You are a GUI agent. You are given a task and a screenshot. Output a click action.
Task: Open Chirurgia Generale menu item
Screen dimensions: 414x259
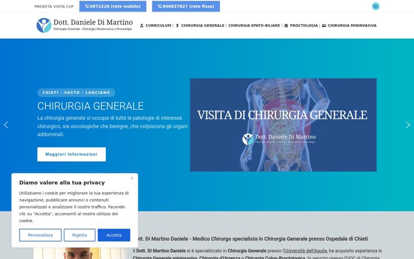(x=200, y=26)
